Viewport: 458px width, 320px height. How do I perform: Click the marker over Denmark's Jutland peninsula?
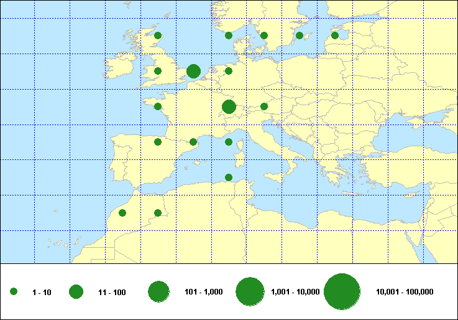pyautogui.click(x=229, y=35)
